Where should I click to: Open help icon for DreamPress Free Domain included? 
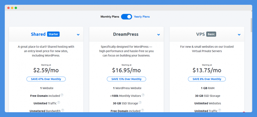[143, 110]
